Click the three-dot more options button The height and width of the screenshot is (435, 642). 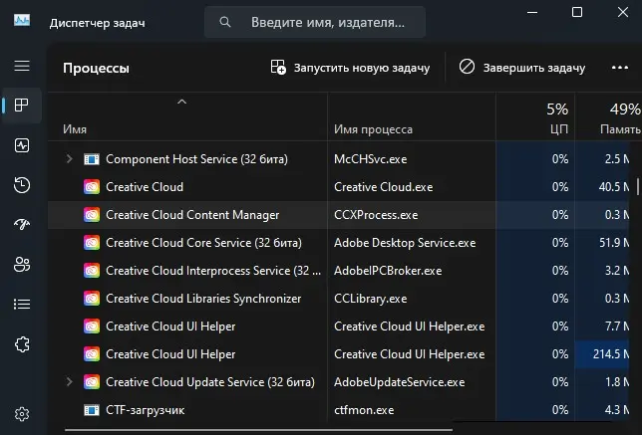click(619, 68)
